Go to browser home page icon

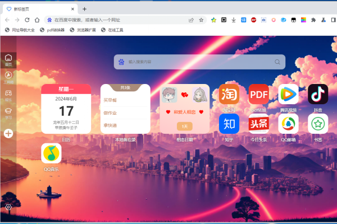37,20
